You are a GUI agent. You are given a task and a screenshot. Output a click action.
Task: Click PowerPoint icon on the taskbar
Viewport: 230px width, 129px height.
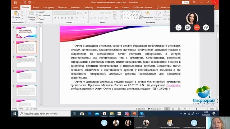(x=134, y=114)
